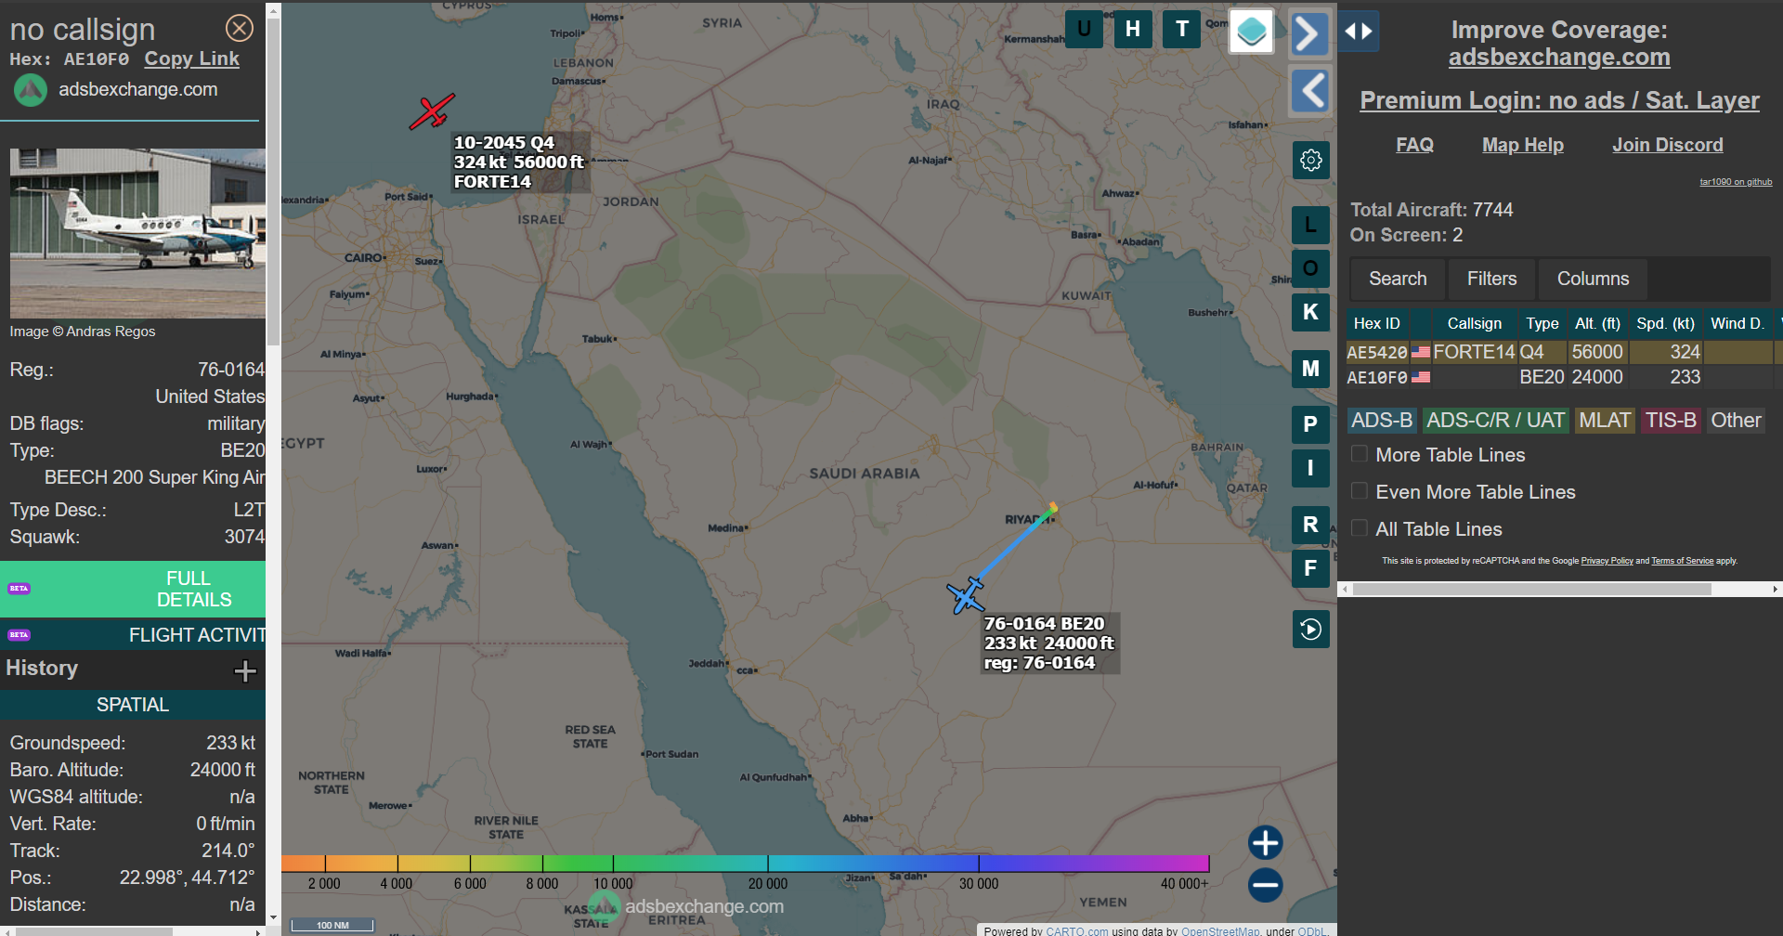Enable More Table Lines checkbox
1783x936 pixels.
pos(1359,454)
